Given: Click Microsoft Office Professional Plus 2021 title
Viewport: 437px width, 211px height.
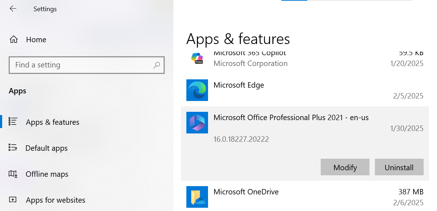Looking at the screenshot, I should point(291,118).
